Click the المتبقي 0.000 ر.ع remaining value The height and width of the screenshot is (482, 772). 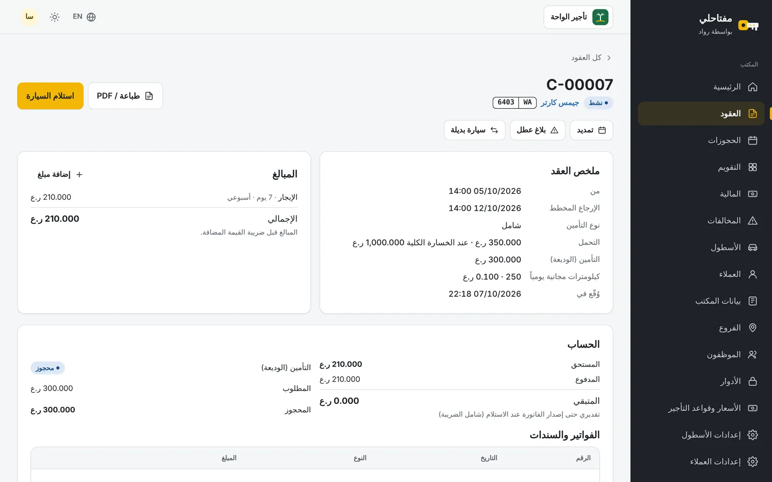click(x=339, y=401)
